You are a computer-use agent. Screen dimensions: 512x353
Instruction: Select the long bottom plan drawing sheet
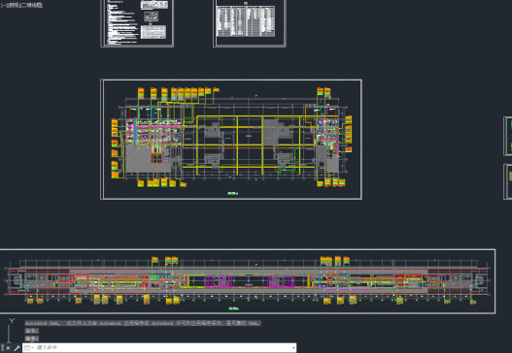[x=248, y=281]
